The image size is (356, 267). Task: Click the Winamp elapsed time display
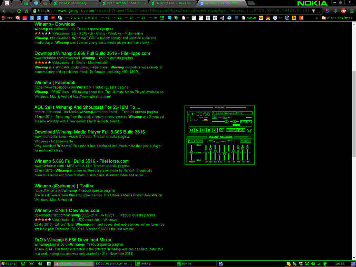(x=203, y=114)
